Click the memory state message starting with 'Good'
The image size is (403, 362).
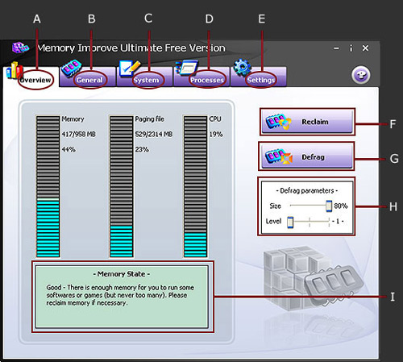tap(120, 295)
